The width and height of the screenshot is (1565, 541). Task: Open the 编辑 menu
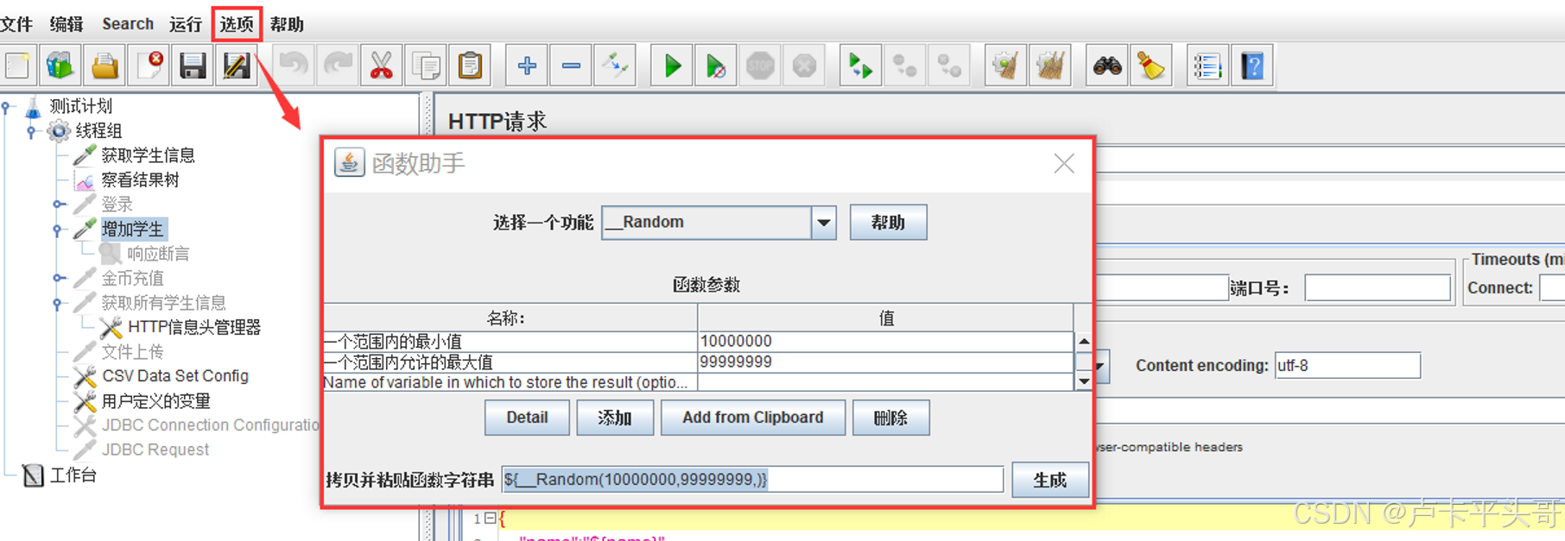click(x=67, y=24)
